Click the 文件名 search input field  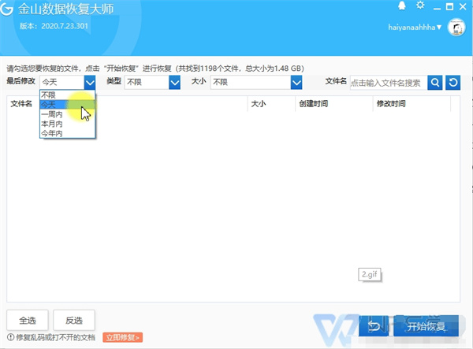[389, 83]
